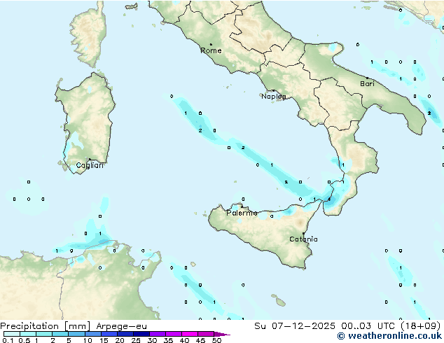Click the '50' legend scale label

point(217,340)
